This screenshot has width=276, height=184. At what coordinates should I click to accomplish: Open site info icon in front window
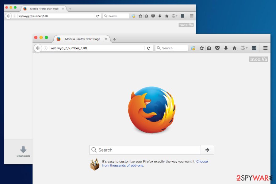click(x=46, y=48)
